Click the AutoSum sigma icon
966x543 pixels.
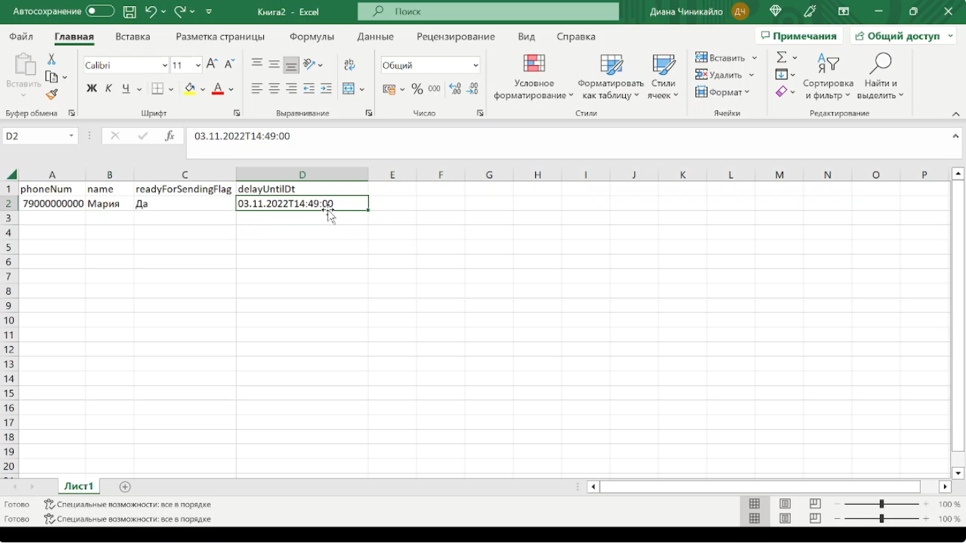(x=782, y=57)
